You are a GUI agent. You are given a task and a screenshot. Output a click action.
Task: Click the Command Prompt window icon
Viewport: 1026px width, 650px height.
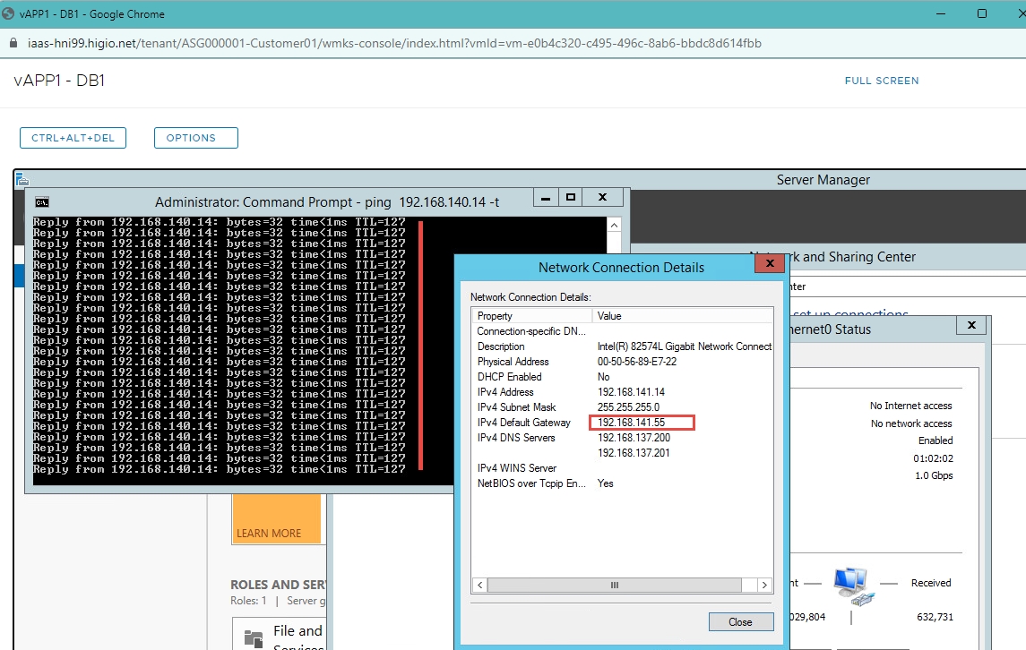pos(42,201)
